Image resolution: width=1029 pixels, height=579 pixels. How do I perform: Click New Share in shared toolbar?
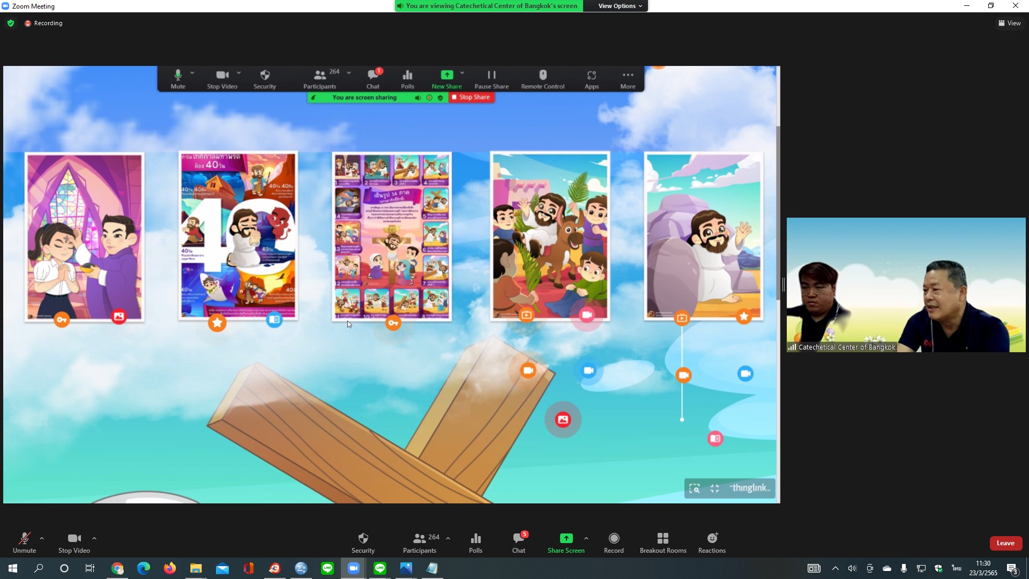[x=446, y=79]
